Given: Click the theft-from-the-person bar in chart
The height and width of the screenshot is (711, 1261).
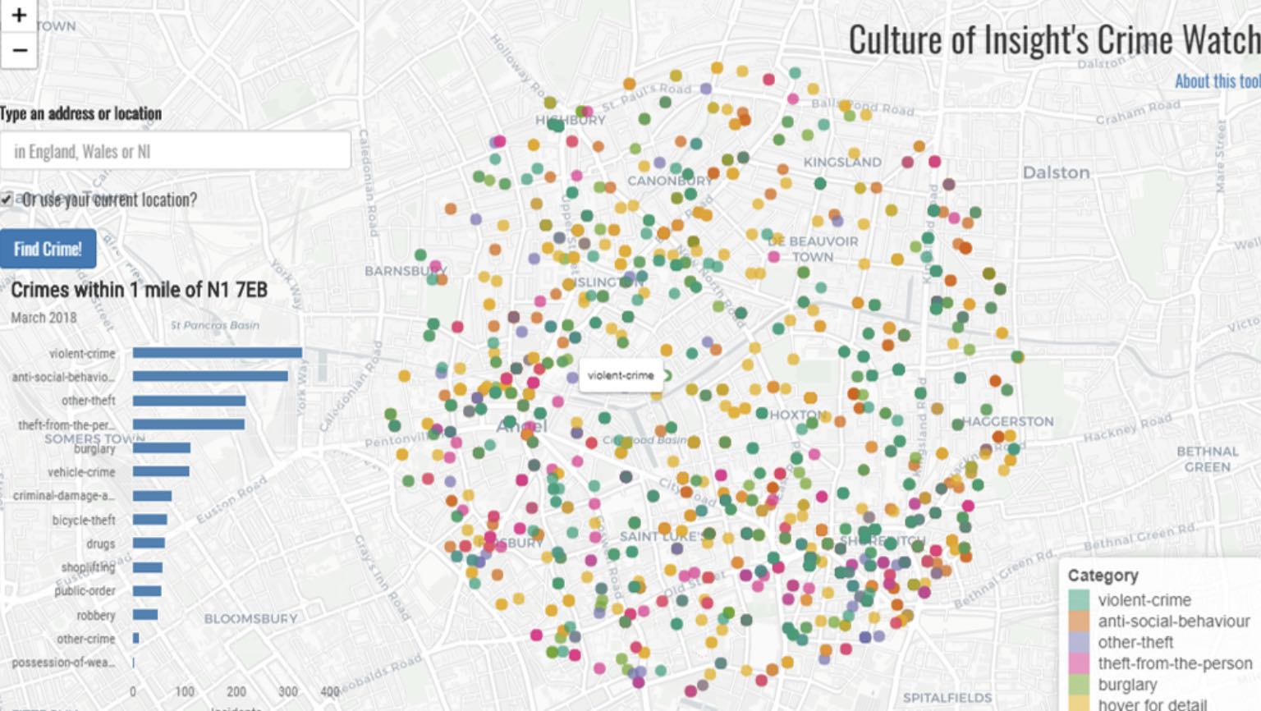Looking at the screenshot, I should 188,424.
